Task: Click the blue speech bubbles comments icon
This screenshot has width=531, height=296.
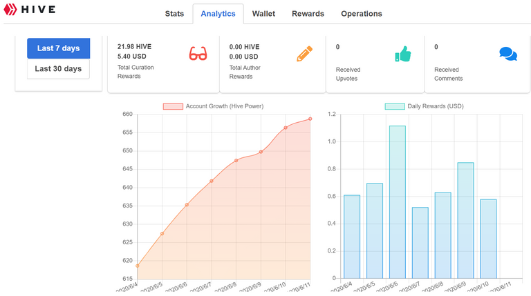Action: click(508, 54)
